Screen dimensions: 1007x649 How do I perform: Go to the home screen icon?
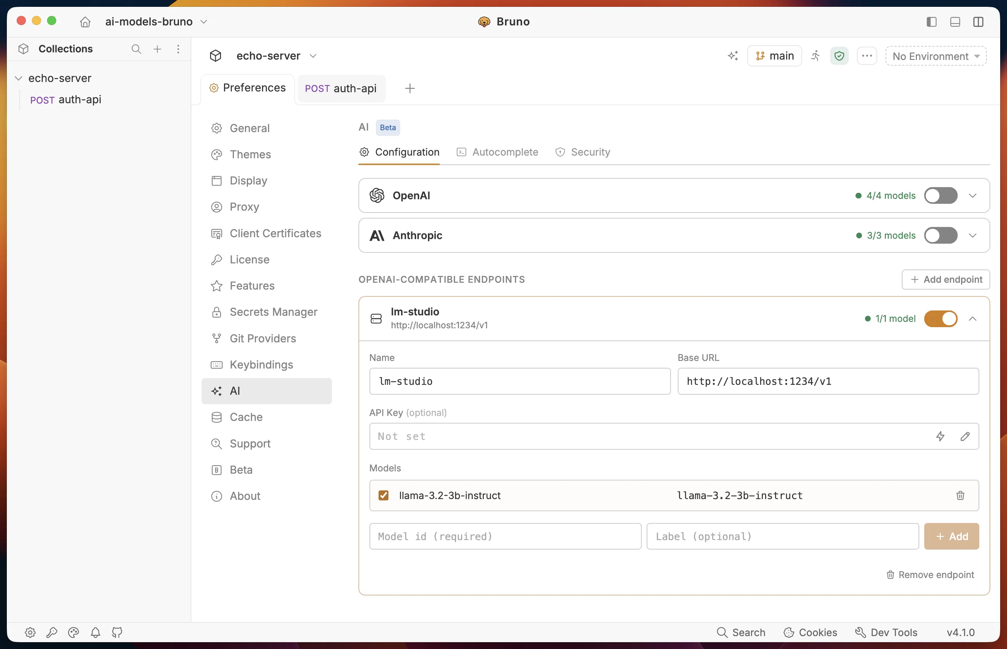85,22
